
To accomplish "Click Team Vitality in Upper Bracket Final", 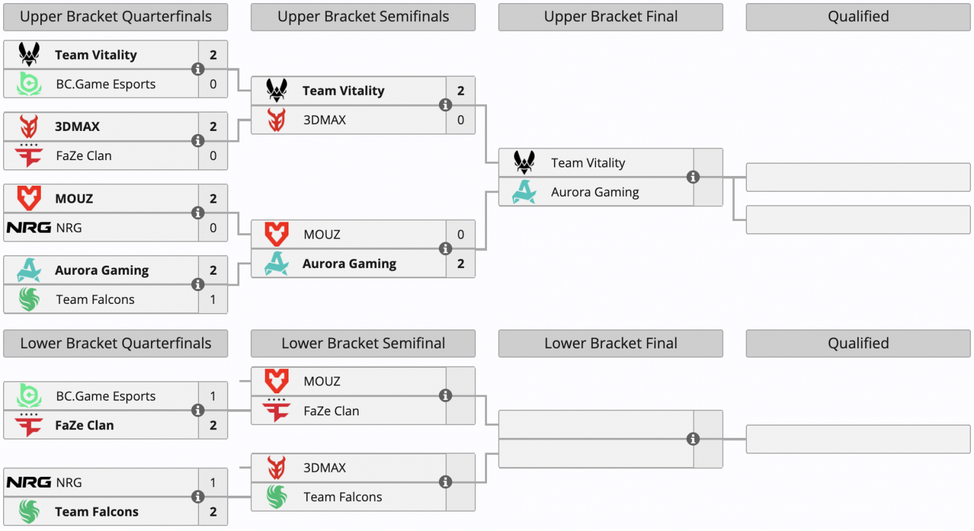I will coord(588,163).
